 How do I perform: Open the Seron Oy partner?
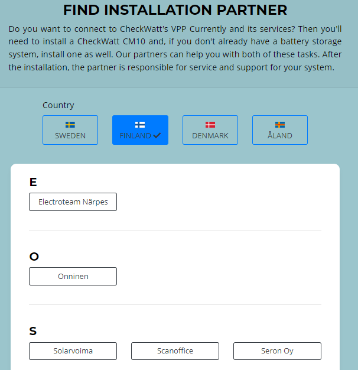[x=277, y=351]
